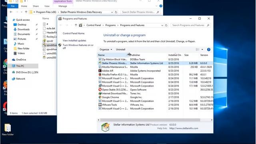Select Network in Explorer sidebar
This screenshot has height=144, width=256.
[20, 79]
